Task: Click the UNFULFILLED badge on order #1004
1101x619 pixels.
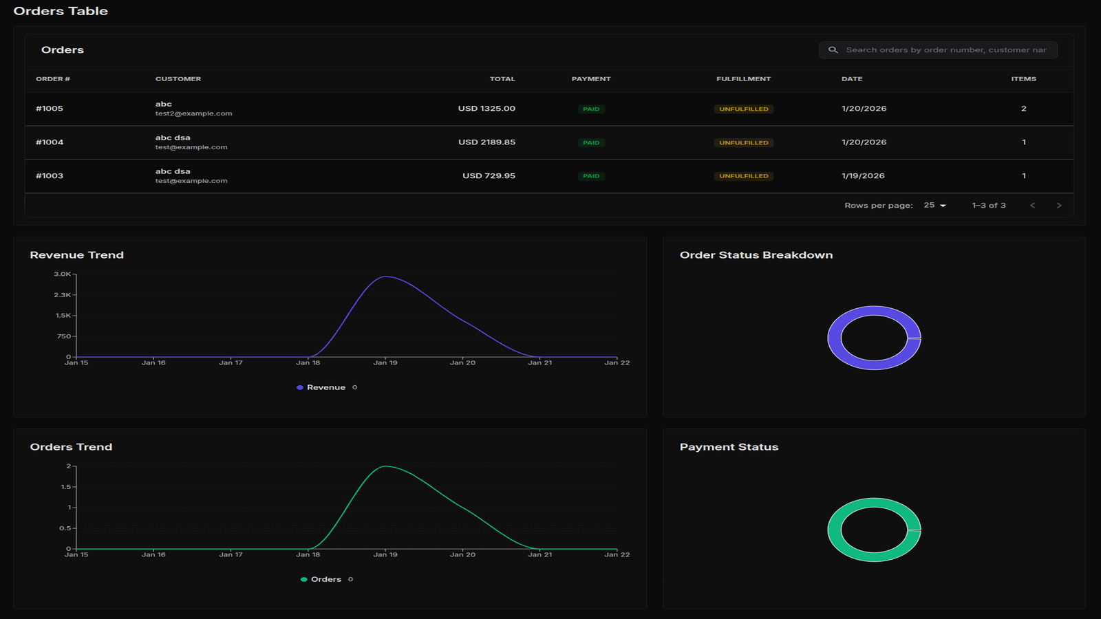Action: click(744, 142)
